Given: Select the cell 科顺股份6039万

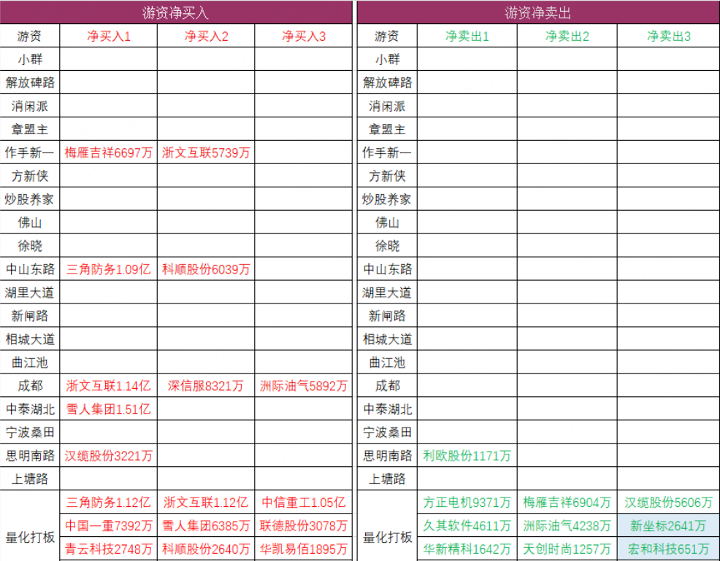Looking at the screenshot, I should (x=206, y=268).
